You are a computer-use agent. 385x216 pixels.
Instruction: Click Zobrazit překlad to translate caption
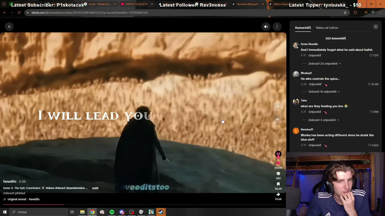[x=14, y=193]
